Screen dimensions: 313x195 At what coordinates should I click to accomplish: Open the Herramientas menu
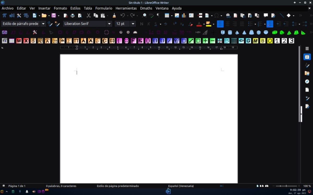tap(126, 8)
